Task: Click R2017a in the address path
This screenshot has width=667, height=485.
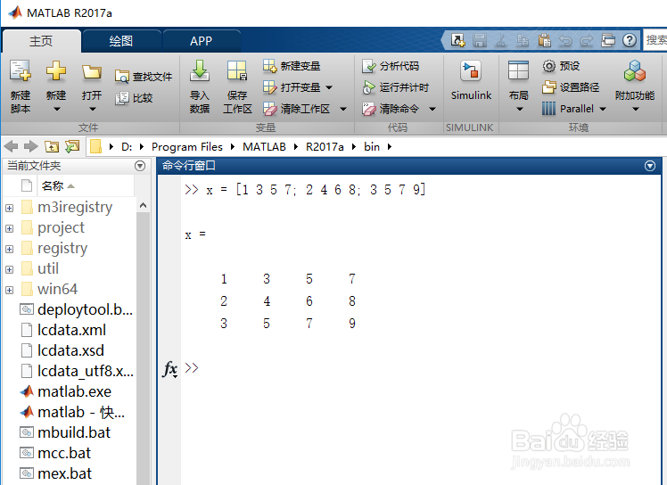Action: pos(325,147)
